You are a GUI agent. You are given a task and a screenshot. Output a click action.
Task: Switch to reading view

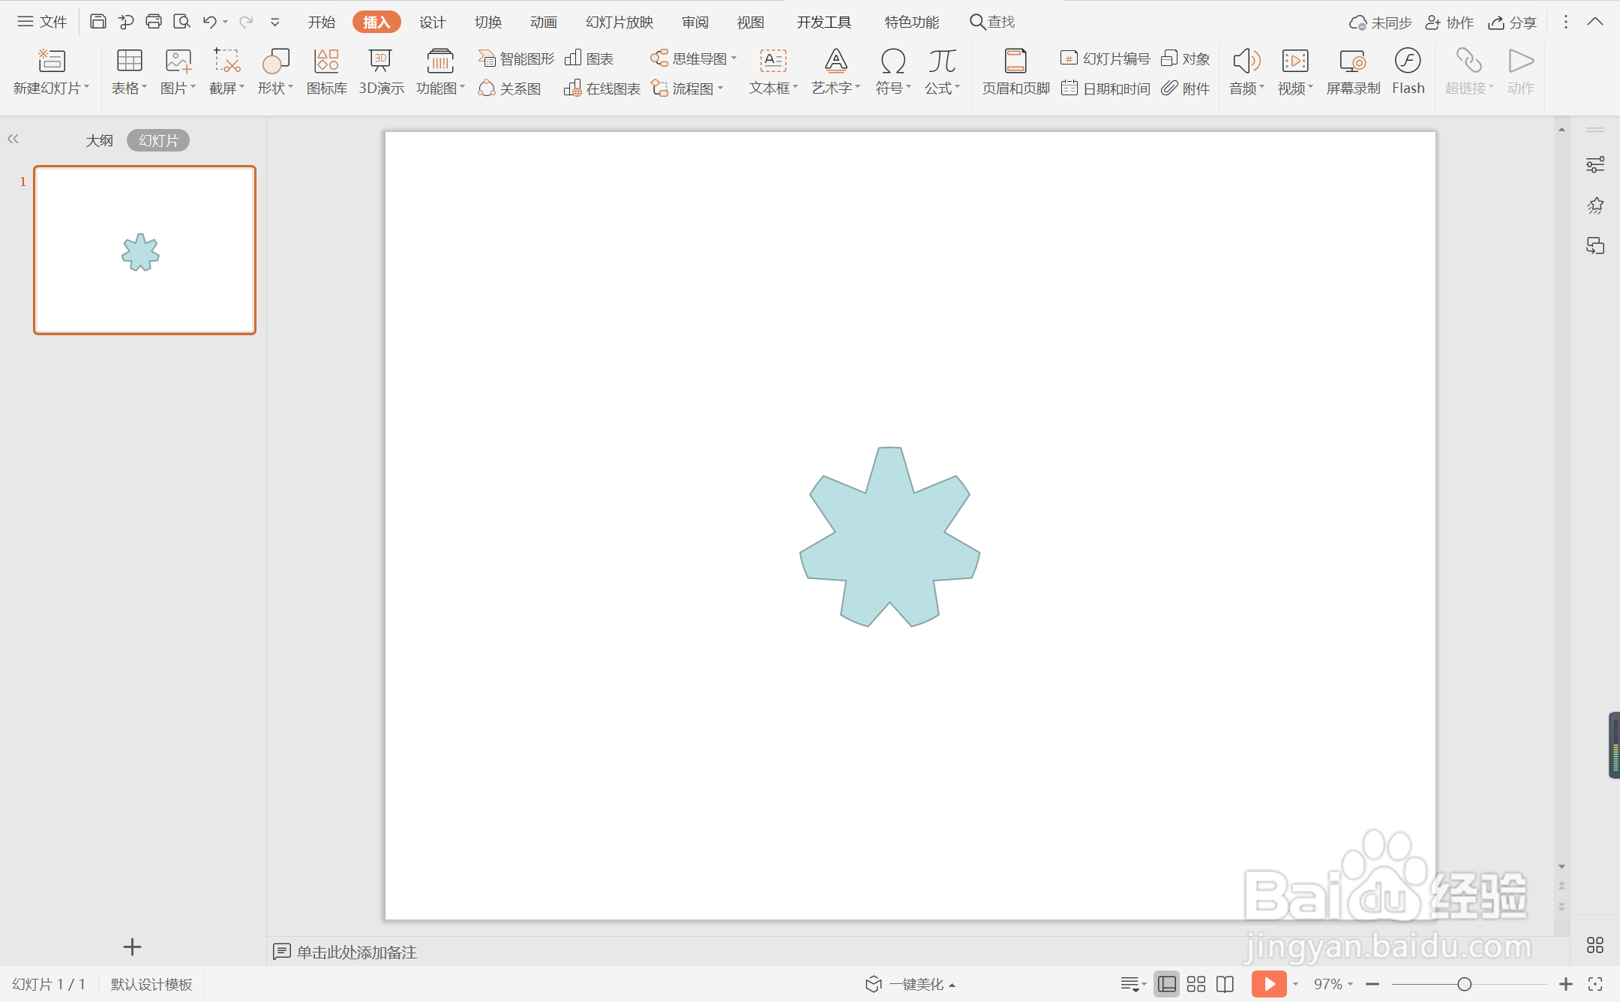pos(1225,984)
